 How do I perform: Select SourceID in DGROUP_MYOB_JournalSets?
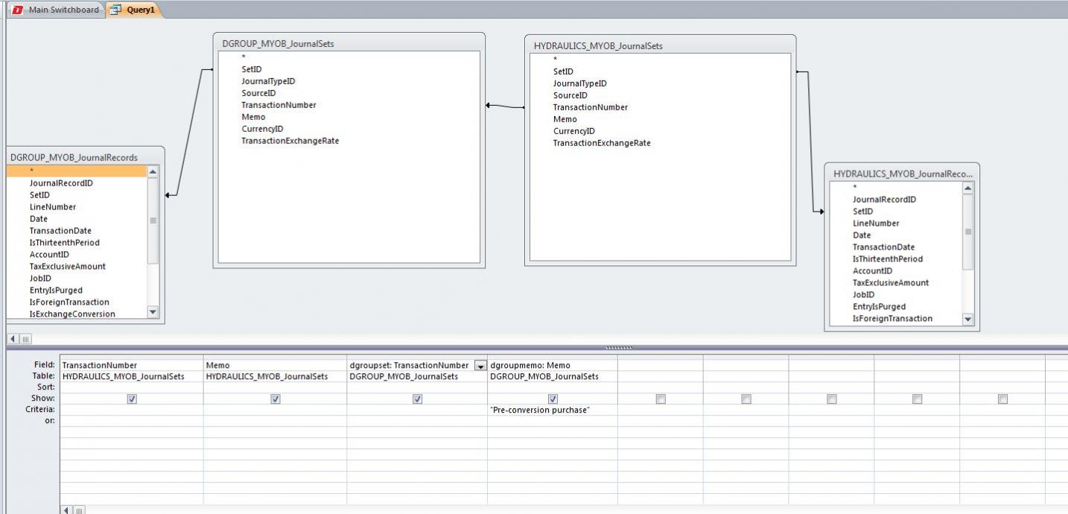[x=258, y=93]
